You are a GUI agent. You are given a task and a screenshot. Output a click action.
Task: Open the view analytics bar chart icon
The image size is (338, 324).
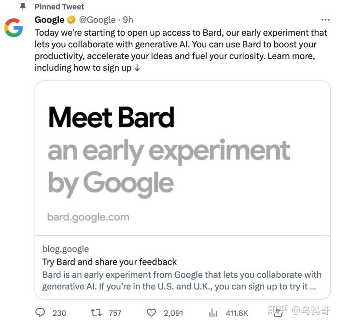213,312
